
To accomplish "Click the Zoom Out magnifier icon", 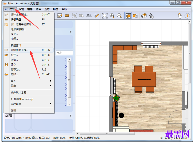I will [119, 16].
